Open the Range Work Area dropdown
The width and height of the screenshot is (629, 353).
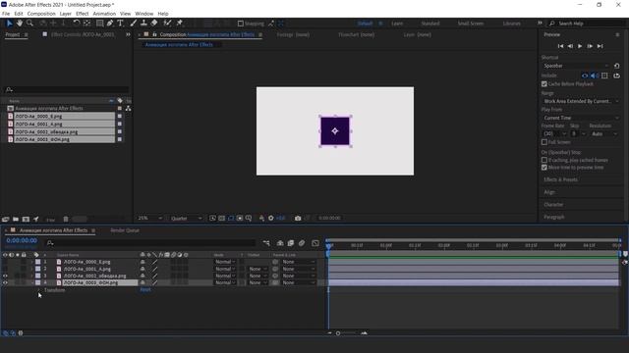pyautogui.click(x=581, y=101)
